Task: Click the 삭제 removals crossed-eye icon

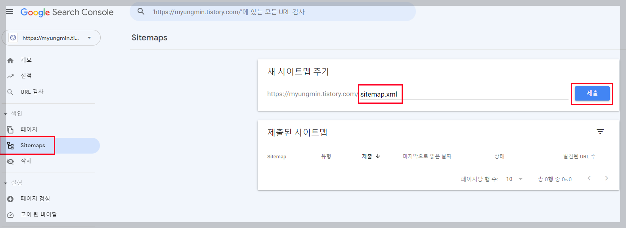Action: point(10,161)
